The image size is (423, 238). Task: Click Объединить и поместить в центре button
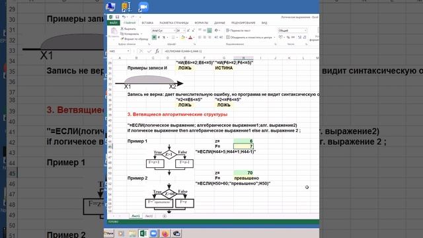tap(250, 37)
